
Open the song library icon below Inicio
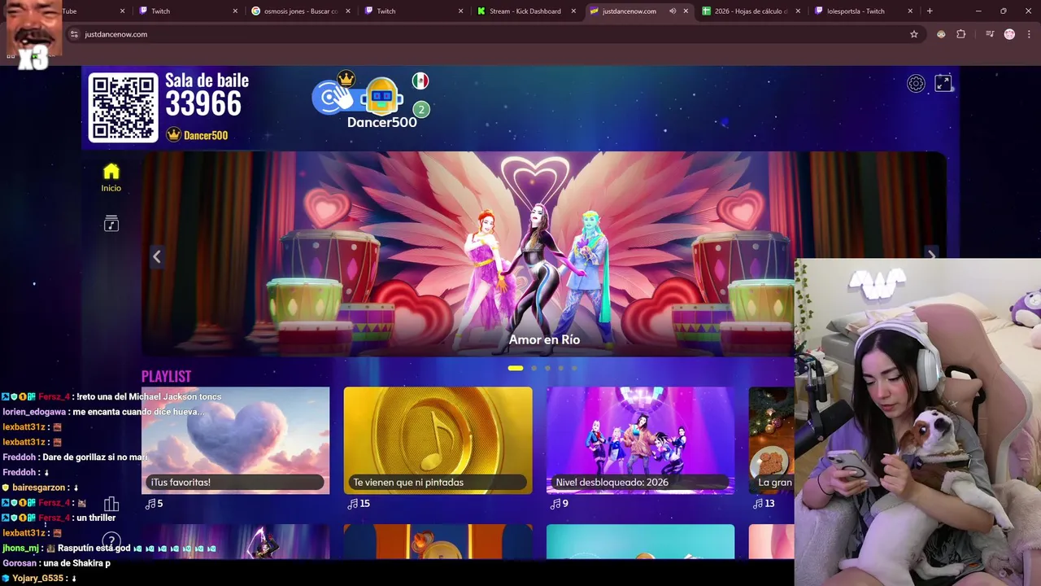[x=111, y=224]
